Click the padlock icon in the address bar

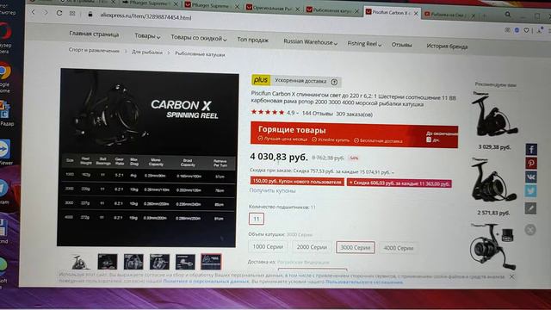click(90, 14)
